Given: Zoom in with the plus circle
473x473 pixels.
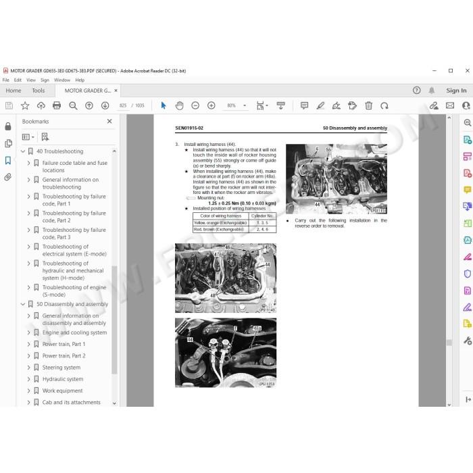Looking at the screenshot, I should click(211, 105).
